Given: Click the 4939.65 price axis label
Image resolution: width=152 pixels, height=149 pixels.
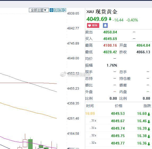Looking at the screenshot, I should pos(73,14).
